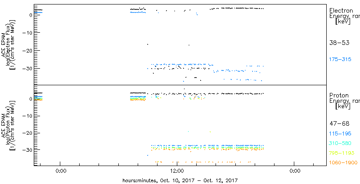Click the 175-315 electron energy legend label
Viewport: 360px width, 184px height.
tap(340, 60)
